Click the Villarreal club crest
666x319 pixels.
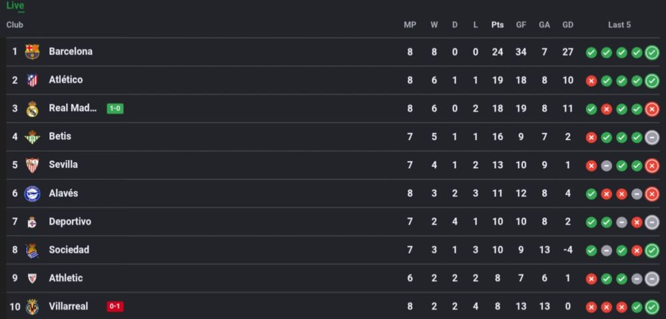pos(32,307)
